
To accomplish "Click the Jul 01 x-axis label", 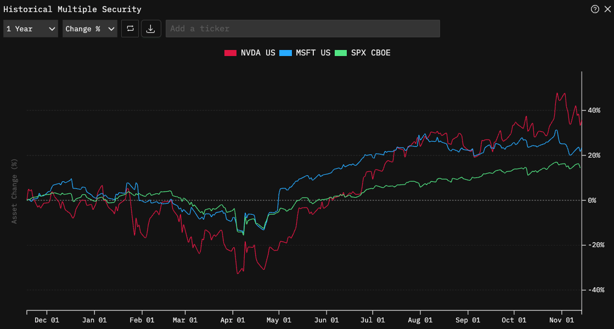I will point(373,320).
